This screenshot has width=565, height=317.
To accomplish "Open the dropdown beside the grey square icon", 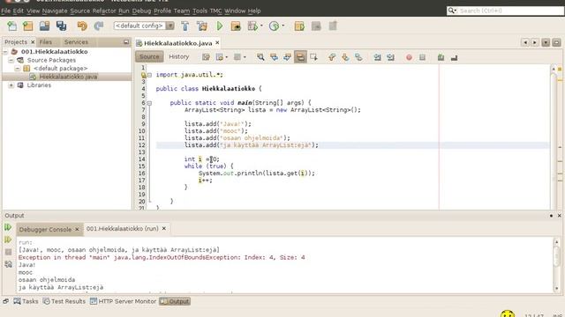I will 245,57.
